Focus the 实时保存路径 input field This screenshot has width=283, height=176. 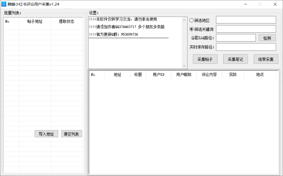tap(246, 47)
